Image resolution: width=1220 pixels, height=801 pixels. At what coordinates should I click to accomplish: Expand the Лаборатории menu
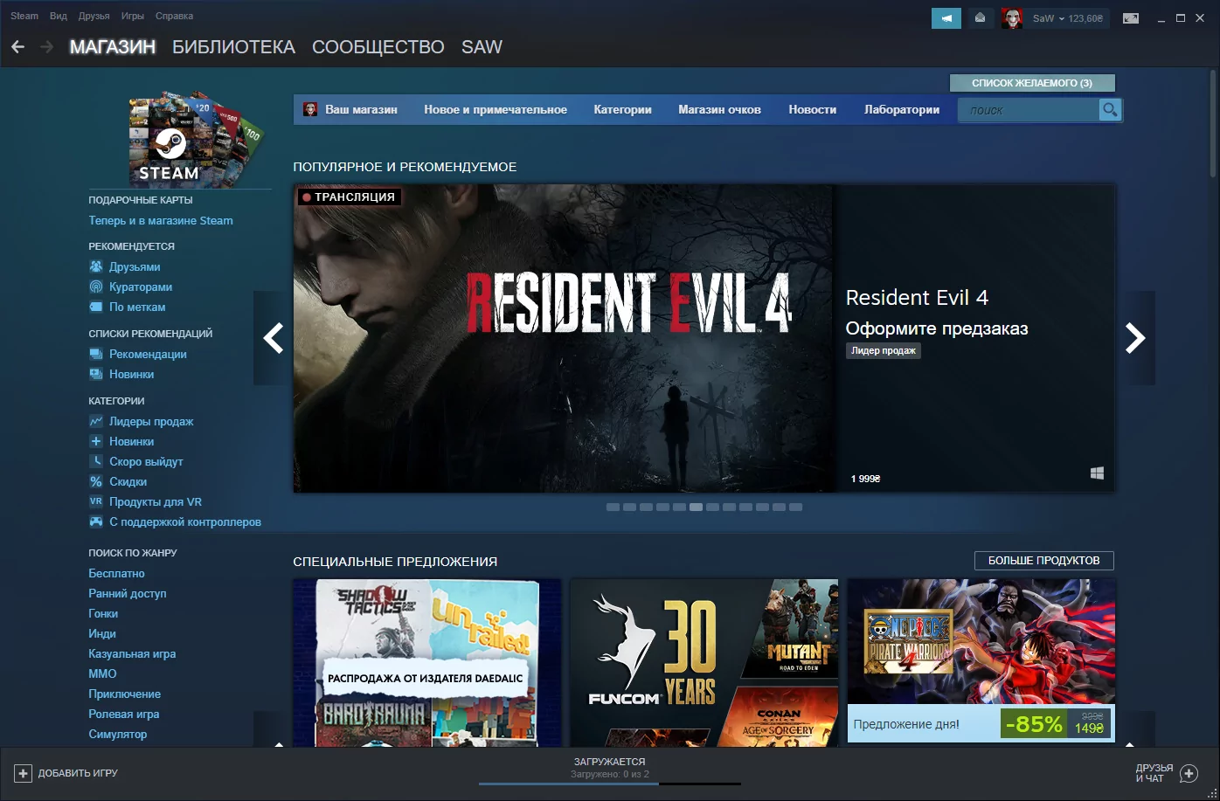tap(902, 109)
